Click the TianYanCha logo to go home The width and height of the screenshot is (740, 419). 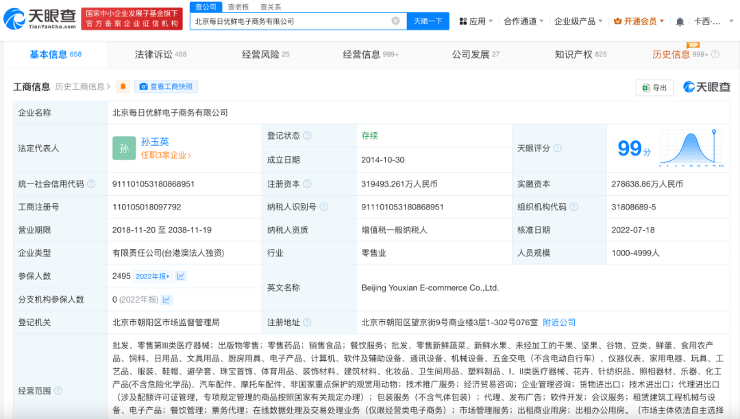click(40, 18)
